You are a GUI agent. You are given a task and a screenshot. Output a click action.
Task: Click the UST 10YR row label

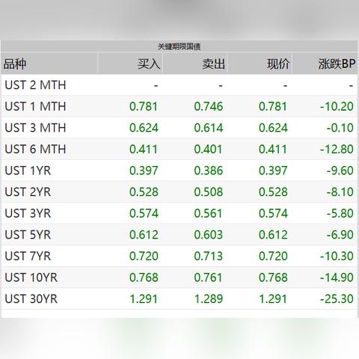click(31, 277)
